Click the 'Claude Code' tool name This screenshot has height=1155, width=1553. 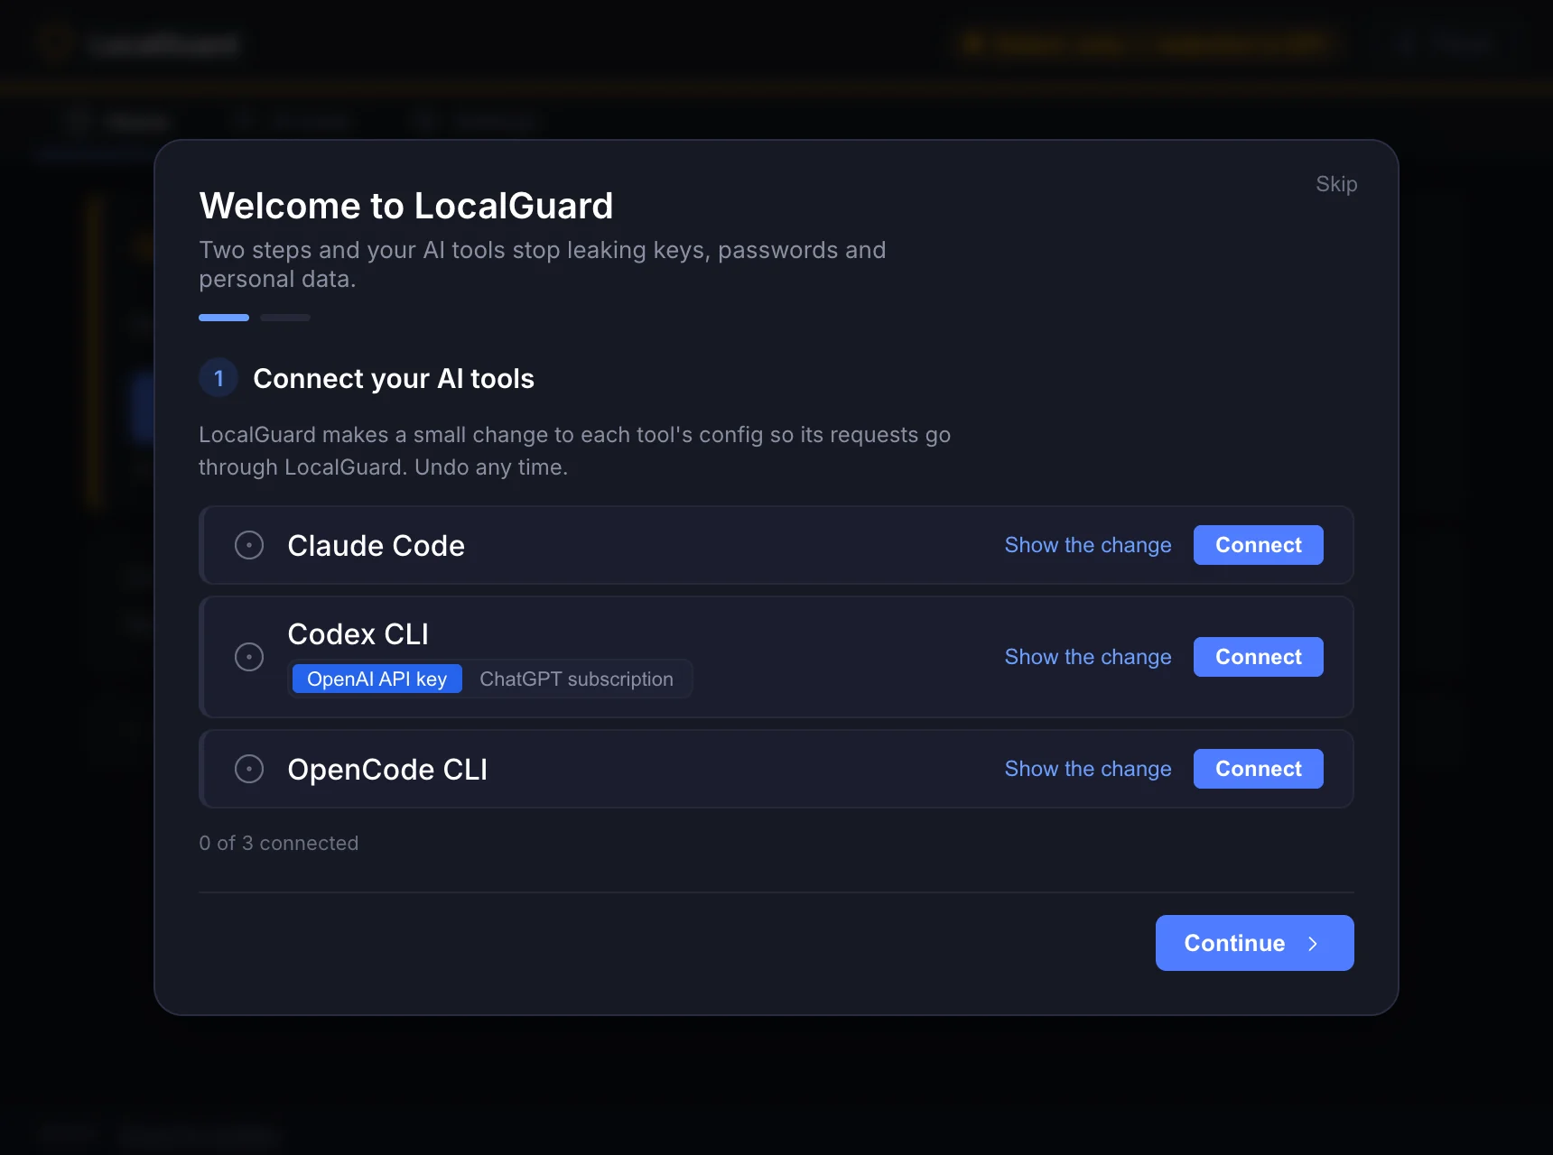pyautogui.click(x=376, y=545)
